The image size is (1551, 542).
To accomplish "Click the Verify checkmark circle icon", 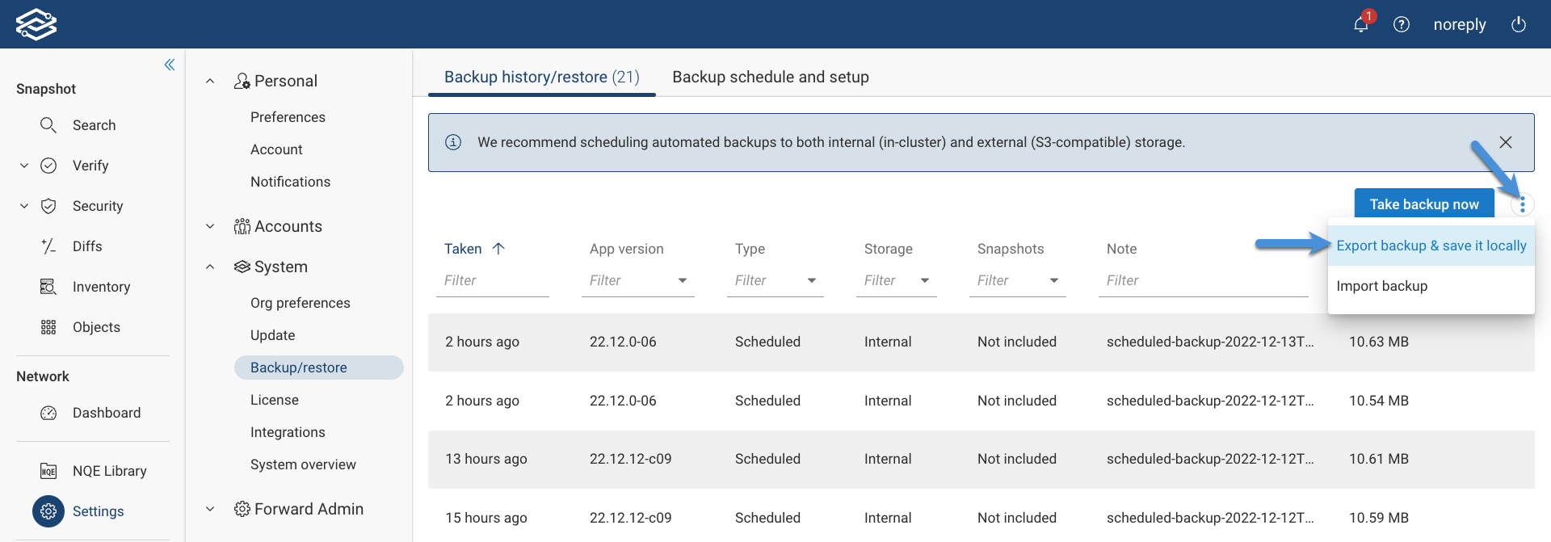I will 48,166.
